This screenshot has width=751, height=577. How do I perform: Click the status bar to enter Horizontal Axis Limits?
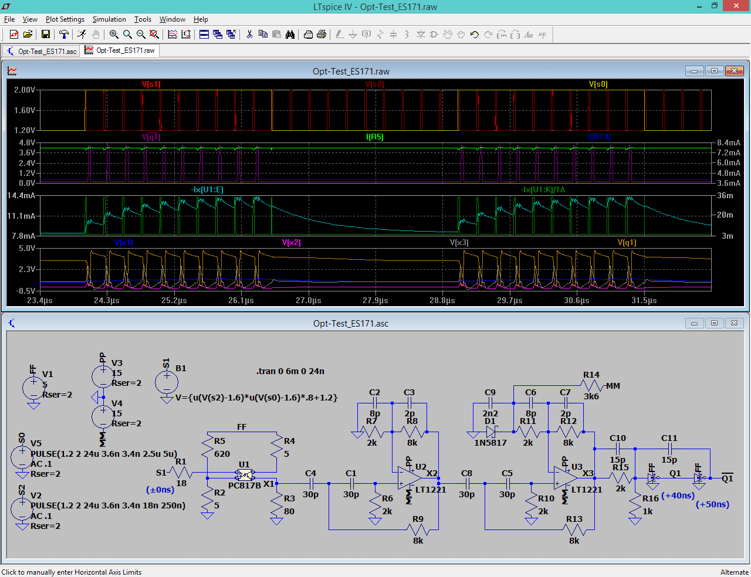(x=70, y=572)
